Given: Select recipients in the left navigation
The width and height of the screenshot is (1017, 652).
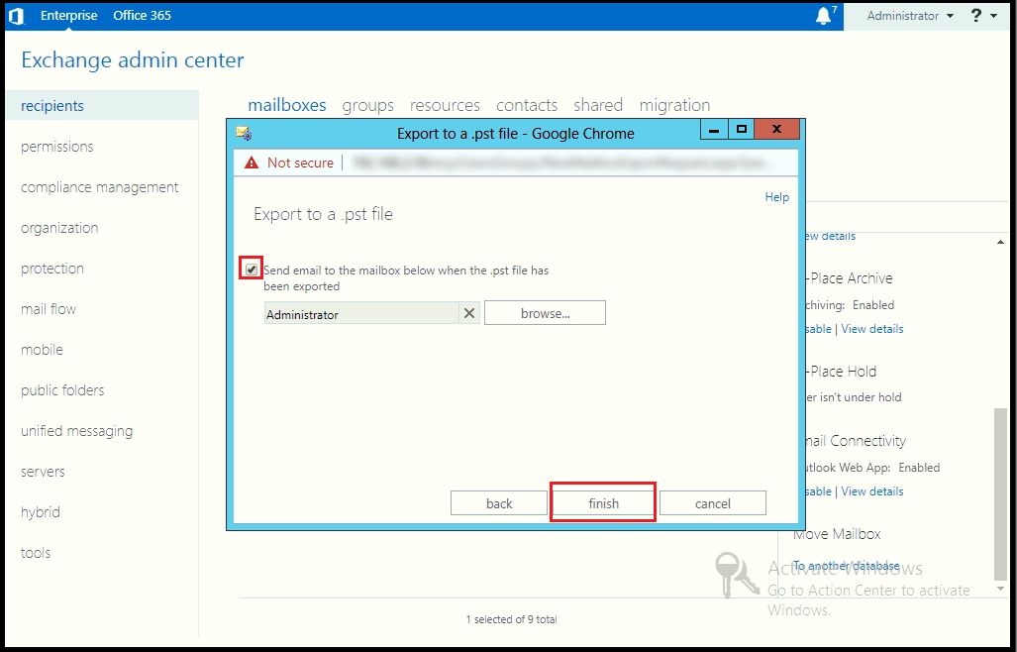Looking at the screenshot, I should 102,105.
